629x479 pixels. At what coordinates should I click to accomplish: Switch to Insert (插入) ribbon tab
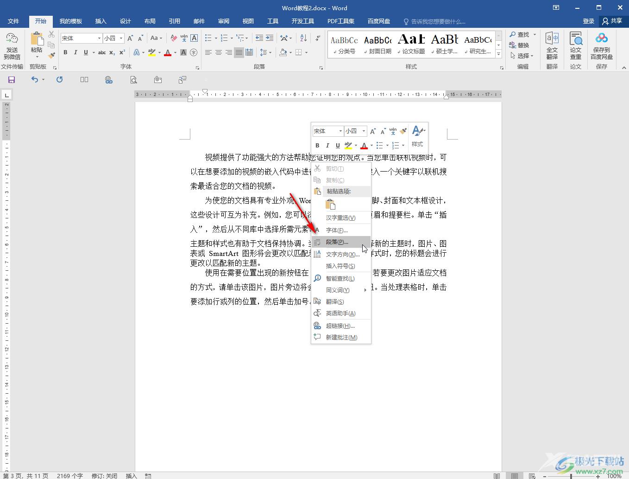(x=101, y=21)
